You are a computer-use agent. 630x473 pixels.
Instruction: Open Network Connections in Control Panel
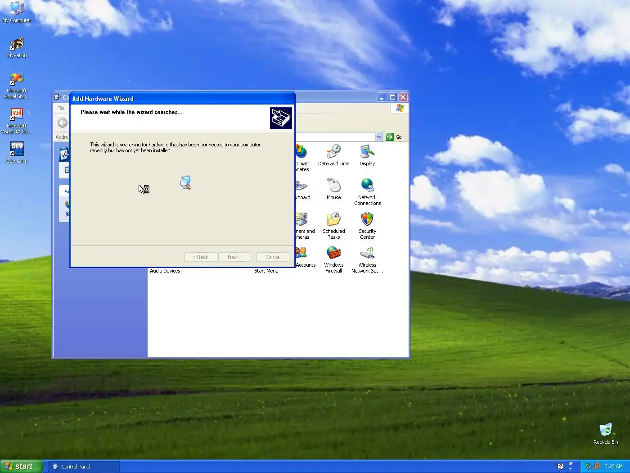pyautogui.click(x=367, y=192)
